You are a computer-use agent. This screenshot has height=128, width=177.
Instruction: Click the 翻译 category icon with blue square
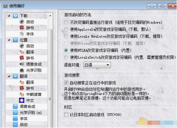pyautogui.click(x=15, y=76)
